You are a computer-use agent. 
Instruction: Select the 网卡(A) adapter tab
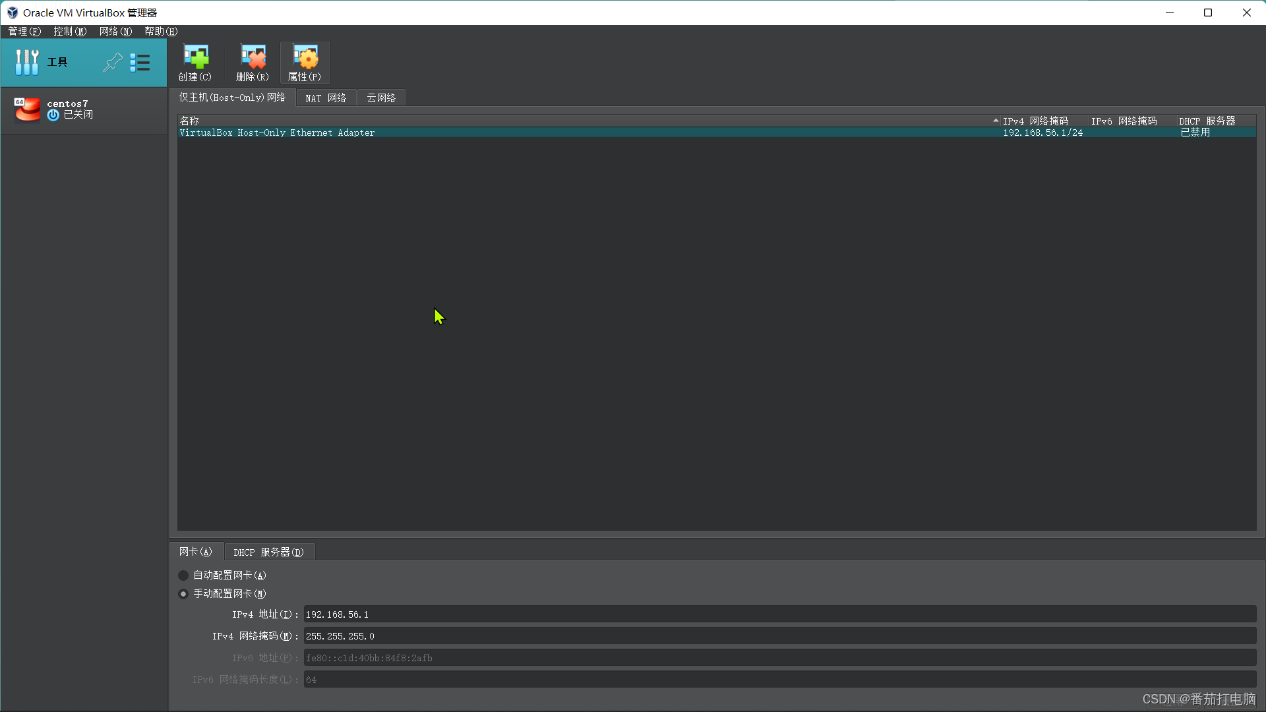(x=196, y=552)
